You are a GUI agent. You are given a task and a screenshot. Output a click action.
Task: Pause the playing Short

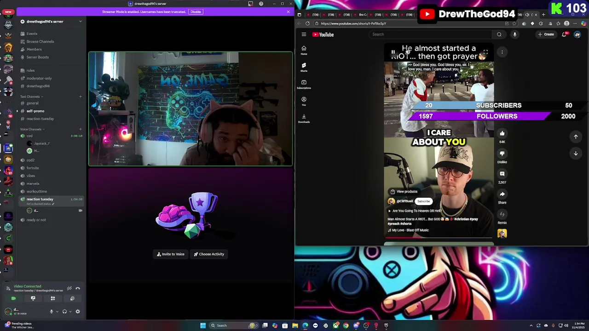click(x=393, y=52)
